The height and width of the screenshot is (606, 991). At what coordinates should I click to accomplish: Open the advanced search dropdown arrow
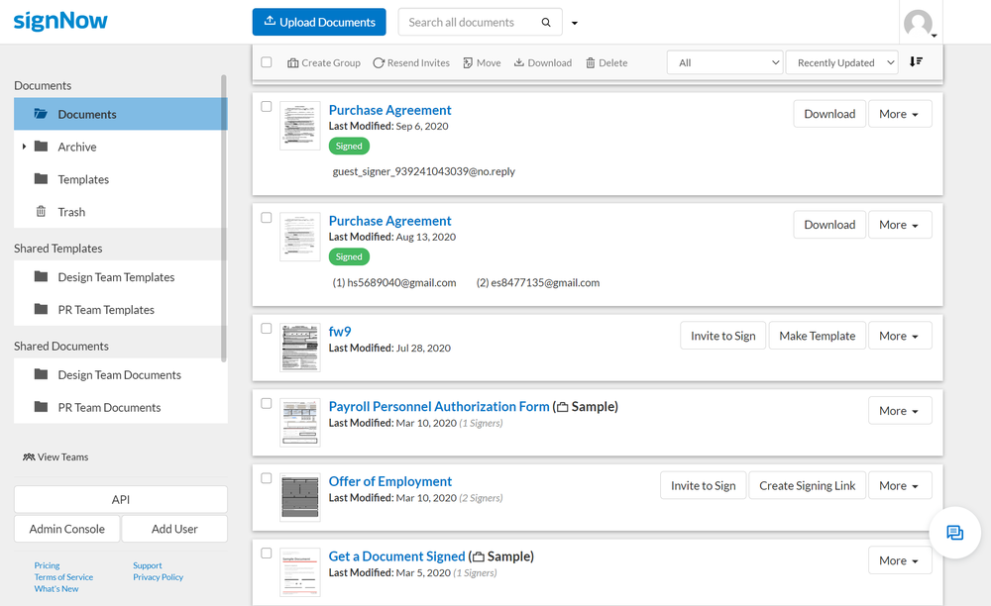click(575, 24)
